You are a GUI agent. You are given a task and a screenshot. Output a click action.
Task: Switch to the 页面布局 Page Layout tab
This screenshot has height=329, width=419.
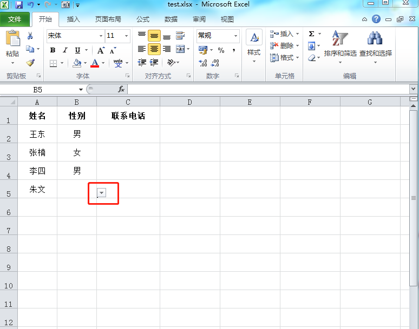click(108, 19)
